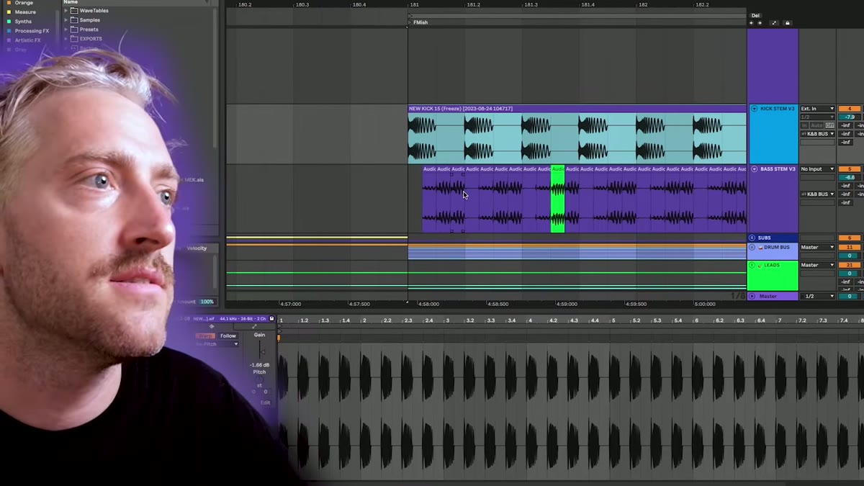
Task: Expand the WaveTables folder
Action: point(66,11)
